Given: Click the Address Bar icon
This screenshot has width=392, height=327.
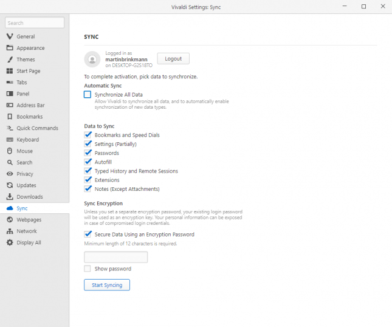Looking at the screenshot, I should [10, 105].
